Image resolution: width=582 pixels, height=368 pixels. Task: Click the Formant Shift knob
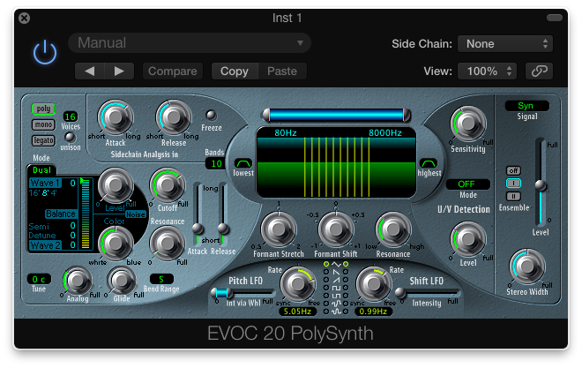[x=336, y=229]
